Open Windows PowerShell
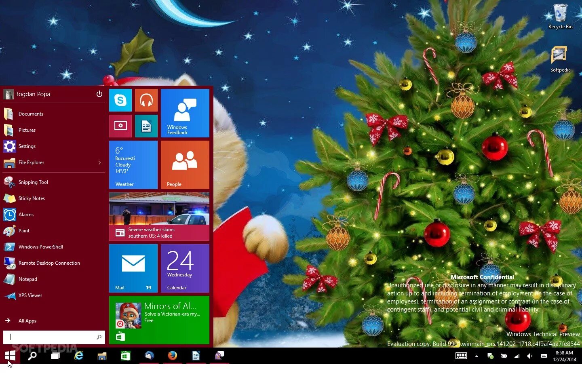This screenshot has height=373, width=582. click(x=54, y=247)
